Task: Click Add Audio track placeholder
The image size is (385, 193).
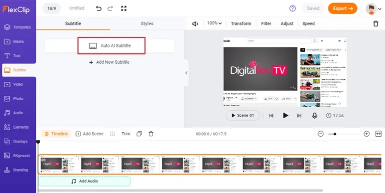Action: click(84, 181)
